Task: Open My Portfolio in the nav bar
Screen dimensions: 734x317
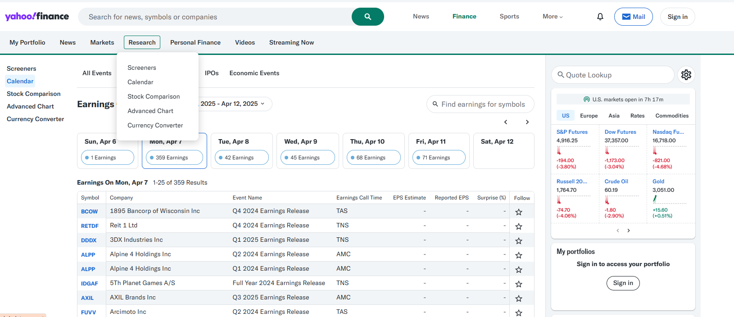Action: tap(27, 42)
